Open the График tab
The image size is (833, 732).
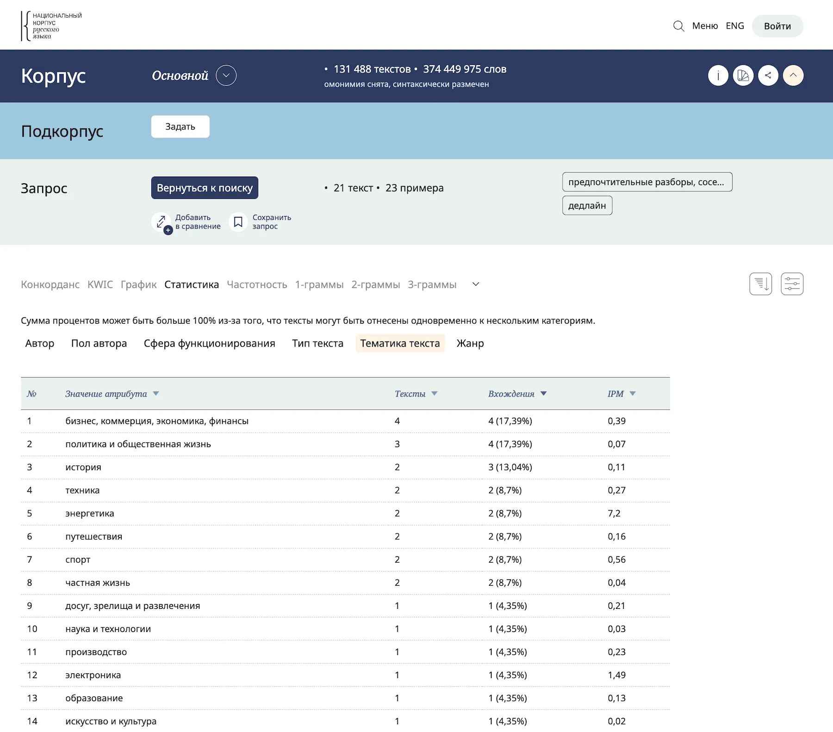tap(138, 285)
